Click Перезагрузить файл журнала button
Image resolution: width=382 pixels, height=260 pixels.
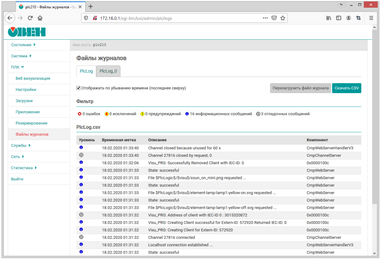[x=300, y=88]
